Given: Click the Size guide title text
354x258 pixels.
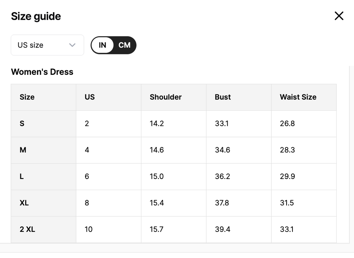Looking at the screenshot, I should (36, 16).
